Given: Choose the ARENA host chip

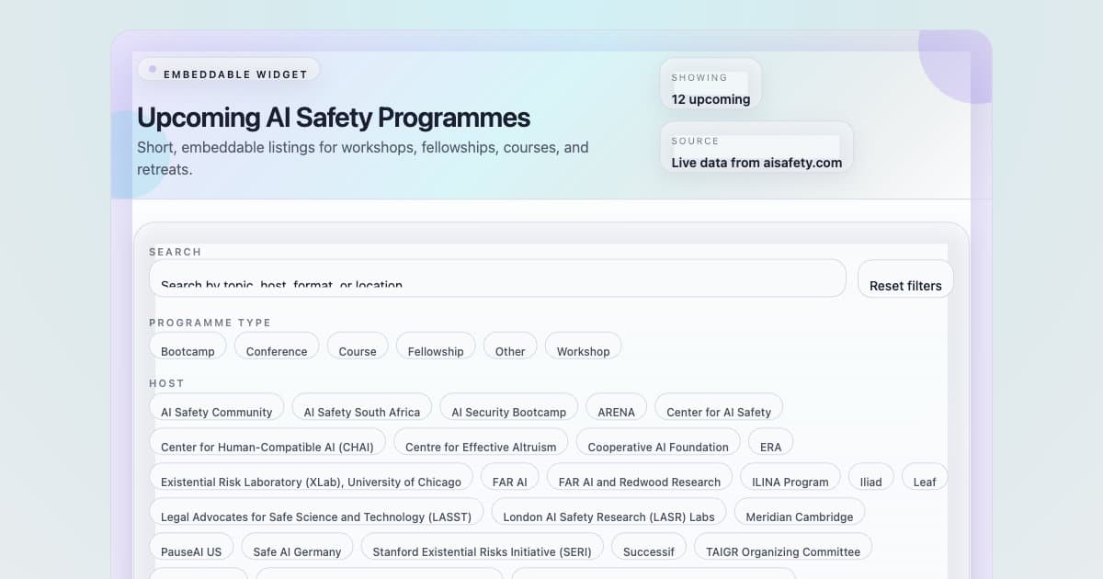Looking at the screenshot, I should coord(617,407).
